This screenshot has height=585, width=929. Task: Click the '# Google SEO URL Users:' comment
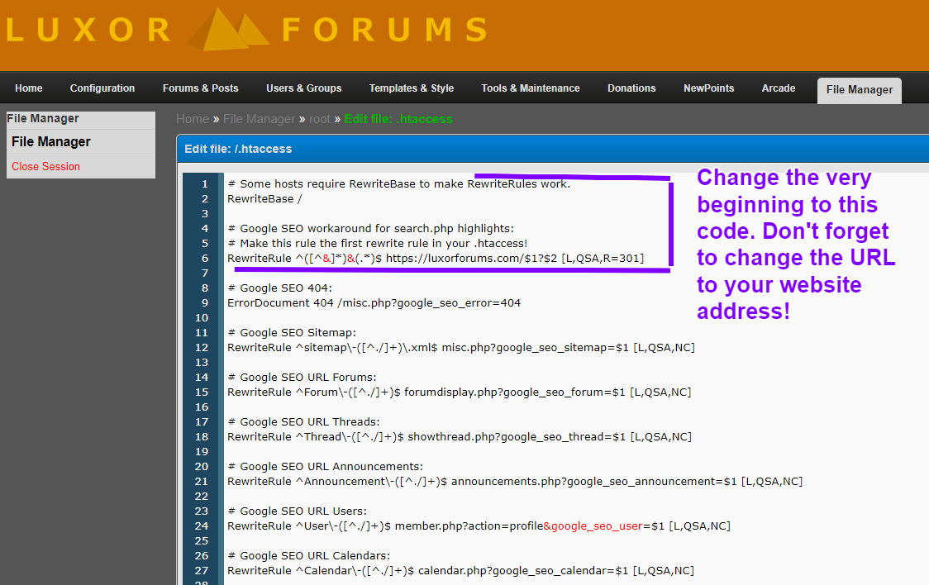pos(298,511)
